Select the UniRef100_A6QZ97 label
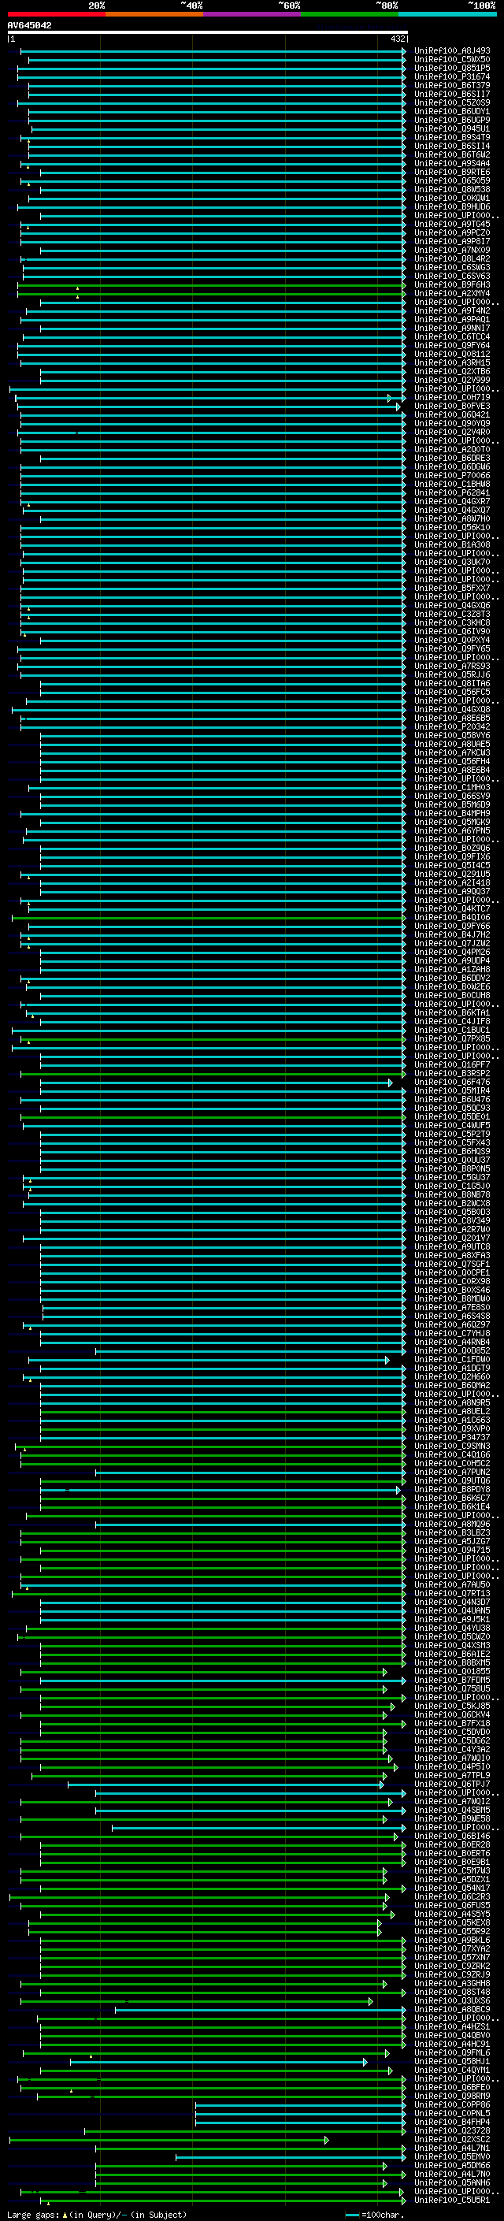Screen dimensions: 504x2221 coord(452,1325)
